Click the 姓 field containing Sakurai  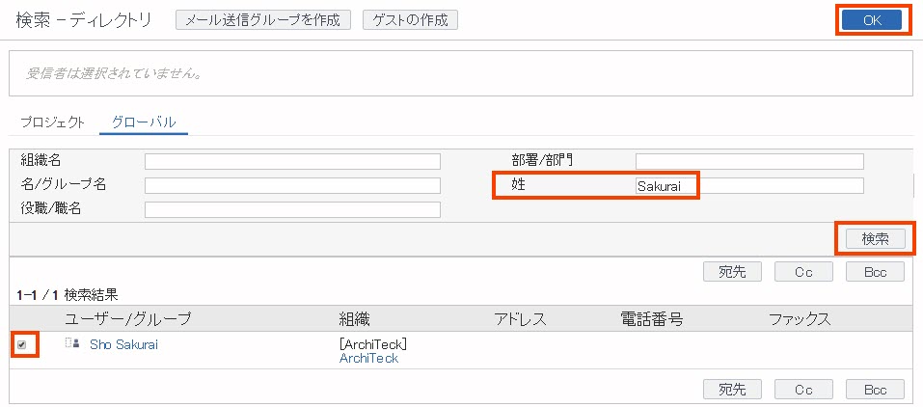(x=749, y=186)
